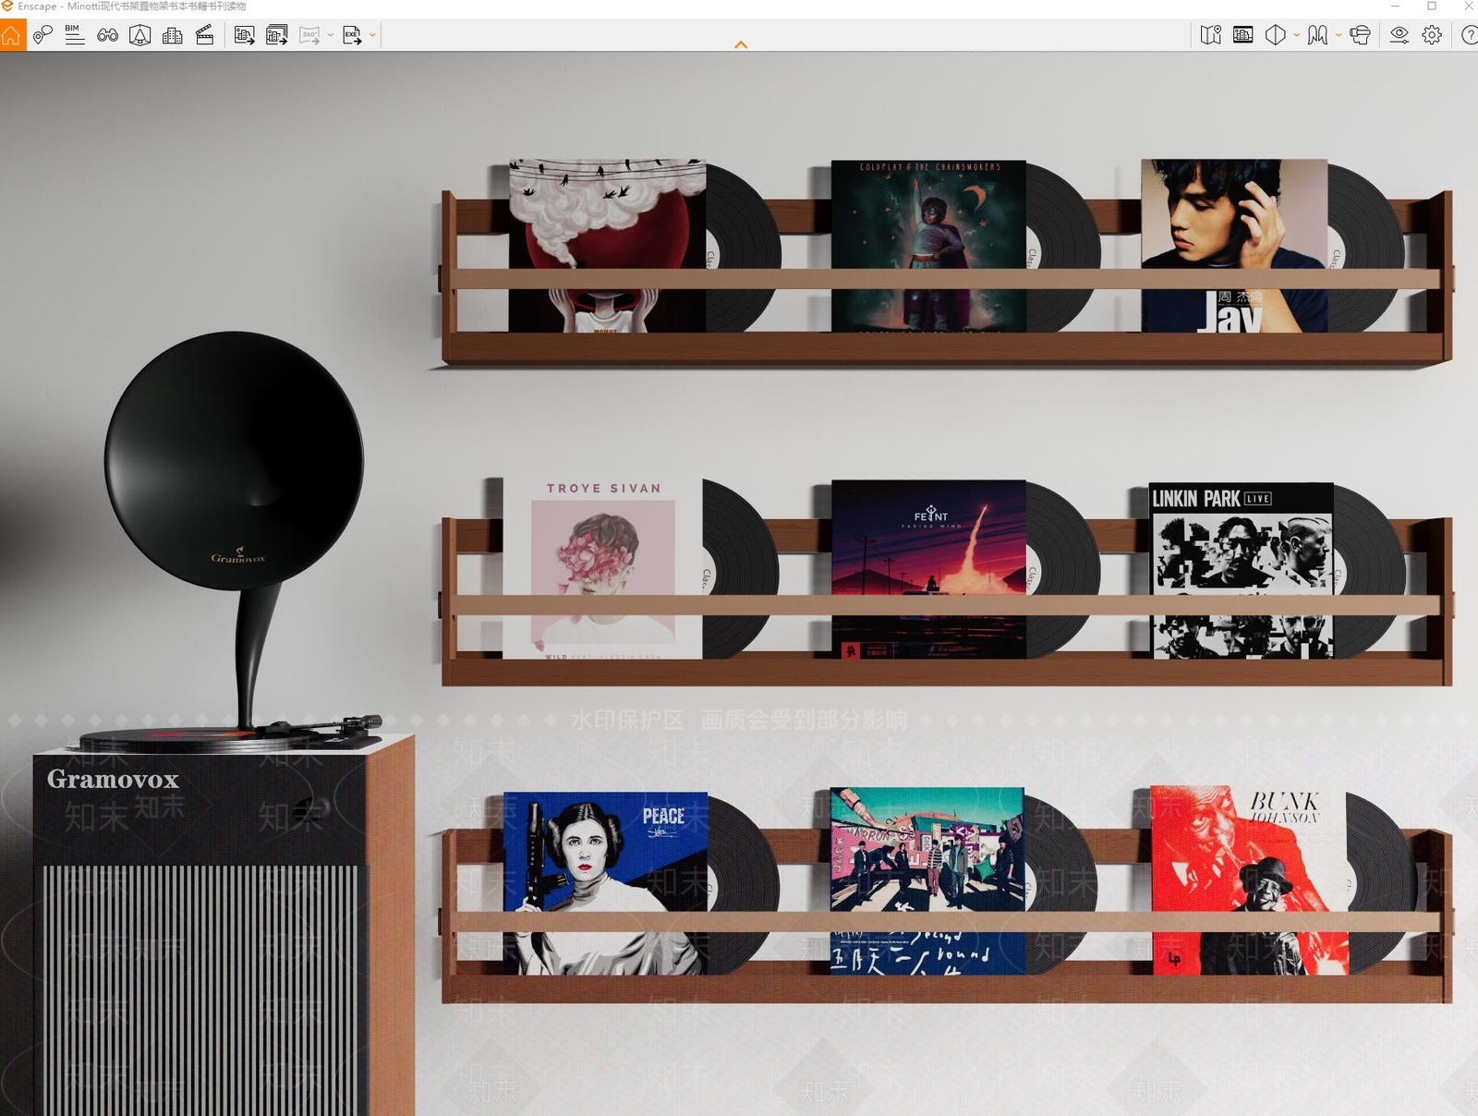Expand the panorama export dropdown arrow
Viewport: 1478px width, 1116px height.
click(331, 35)
